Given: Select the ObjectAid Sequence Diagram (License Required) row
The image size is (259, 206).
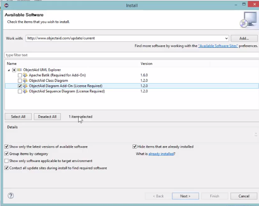Looking at the screenshot, I should pyautogui.click(x=132, y=91).
